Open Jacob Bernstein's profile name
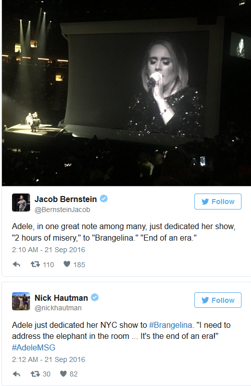Viewport: 251px width, 386px height. (66, 199)
